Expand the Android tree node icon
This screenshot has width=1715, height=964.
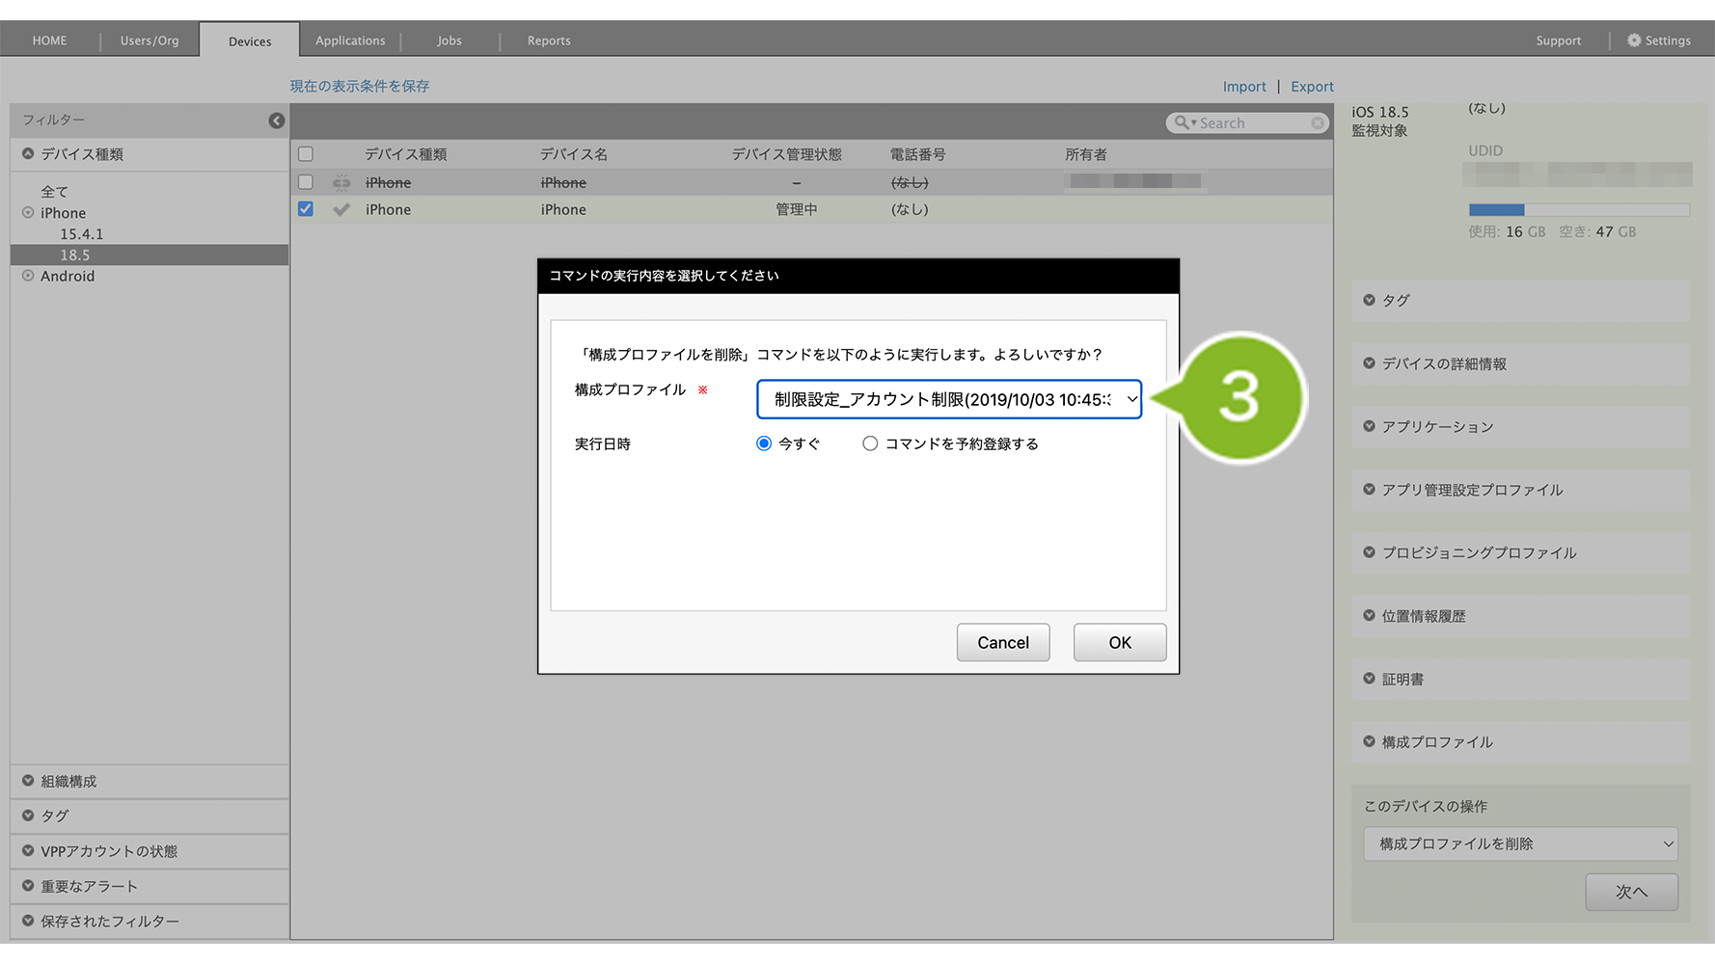(28, 276)
